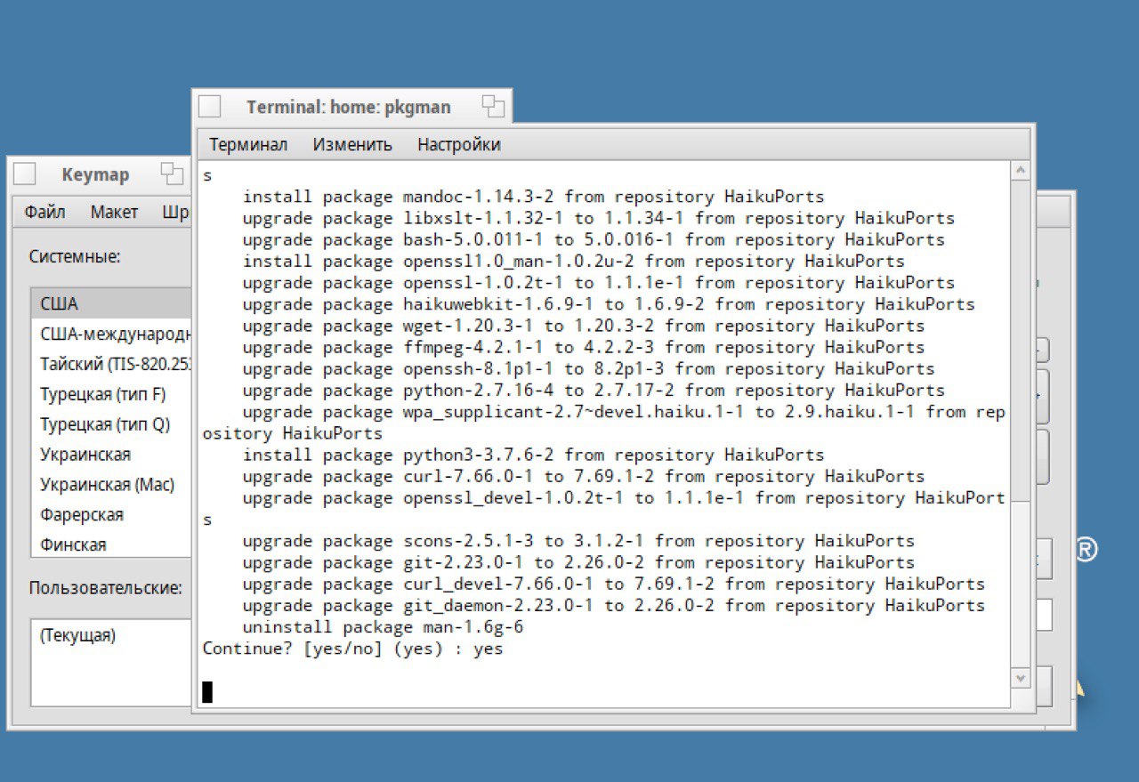This screenshot has width=1139, height=782.
Task: Select Фарерская keyboard layout
Action: (x=111, y=515)
